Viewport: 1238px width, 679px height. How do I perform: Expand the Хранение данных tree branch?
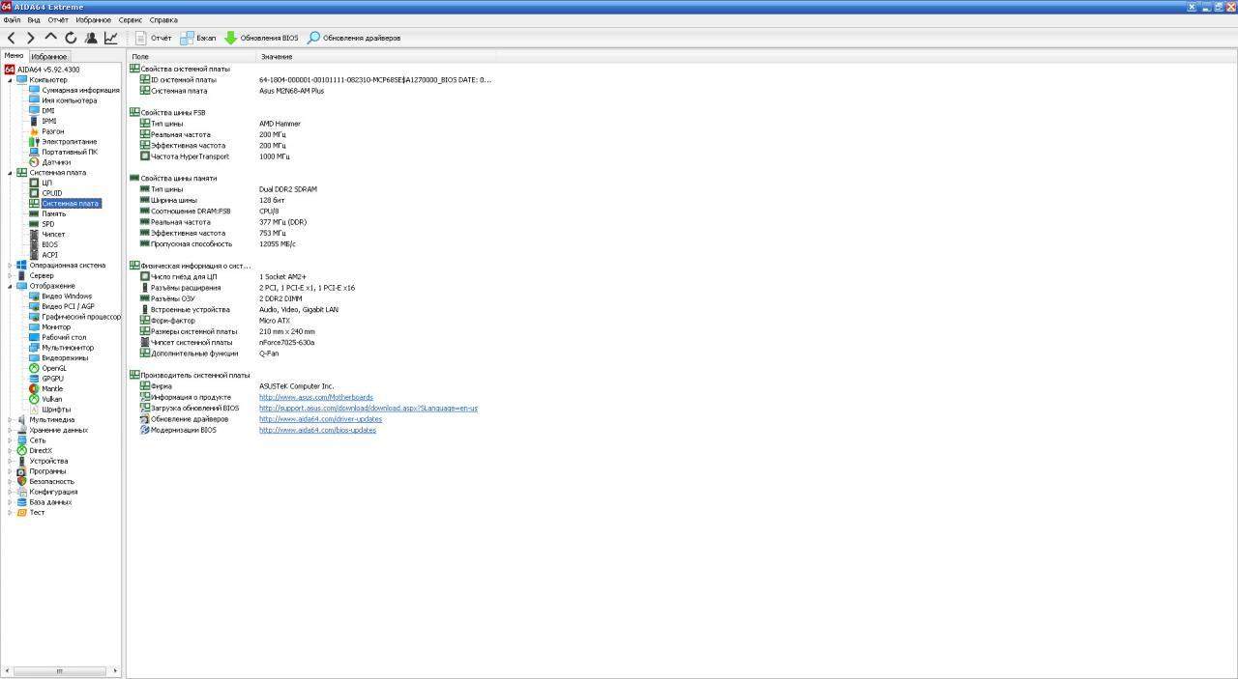click(11, 430)
